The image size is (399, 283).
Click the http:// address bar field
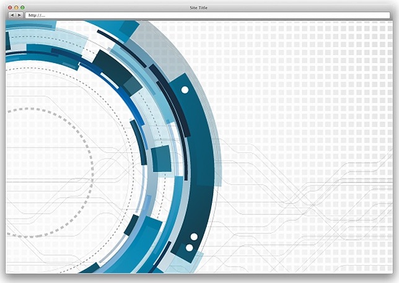click(208, 15)
